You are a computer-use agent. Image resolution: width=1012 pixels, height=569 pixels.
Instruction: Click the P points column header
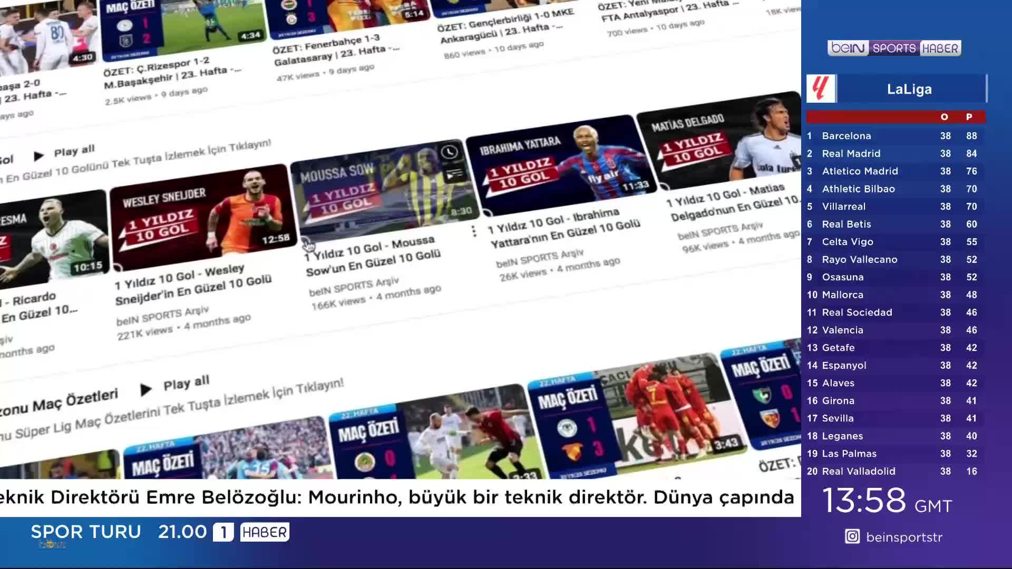pyautogui.click(x=969, y=117)
